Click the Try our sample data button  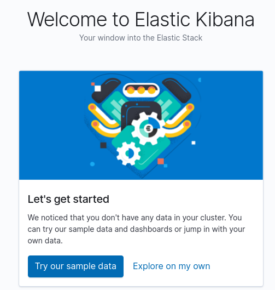click(75, 266)
